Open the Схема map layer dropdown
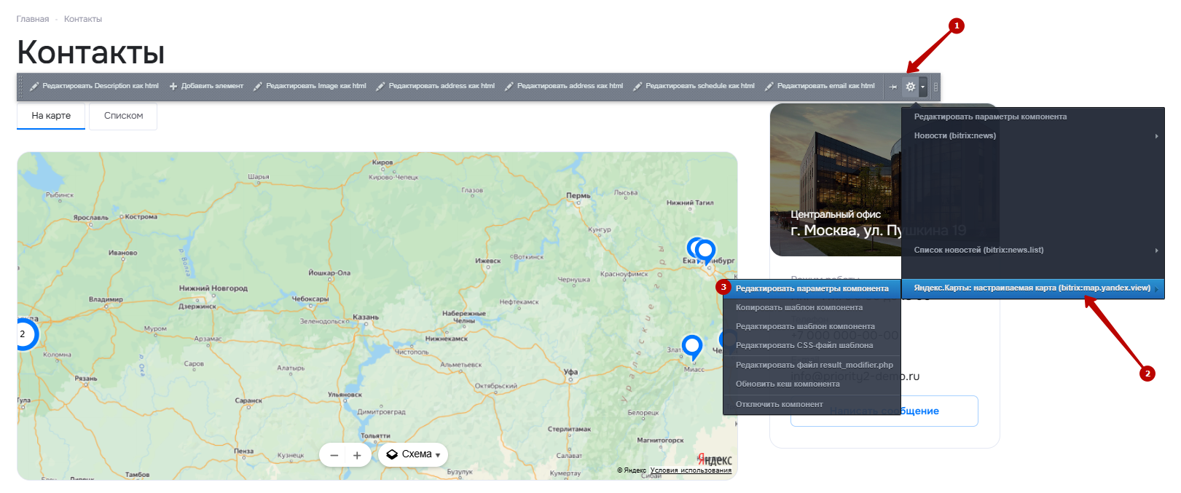1181x493 pixels. 413,454
